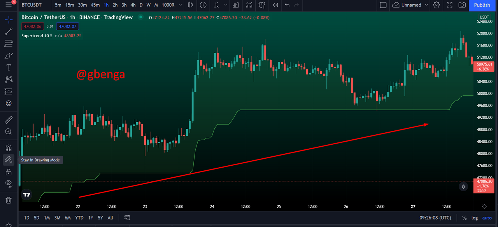Select the 5D date range
The image size is (498, 227).
[x=37, y=218]
